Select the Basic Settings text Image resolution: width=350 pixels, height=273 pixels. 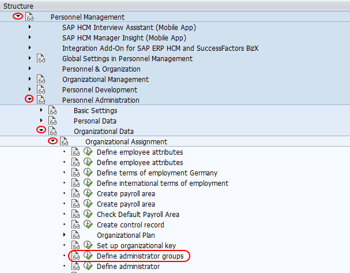point(96,111)
